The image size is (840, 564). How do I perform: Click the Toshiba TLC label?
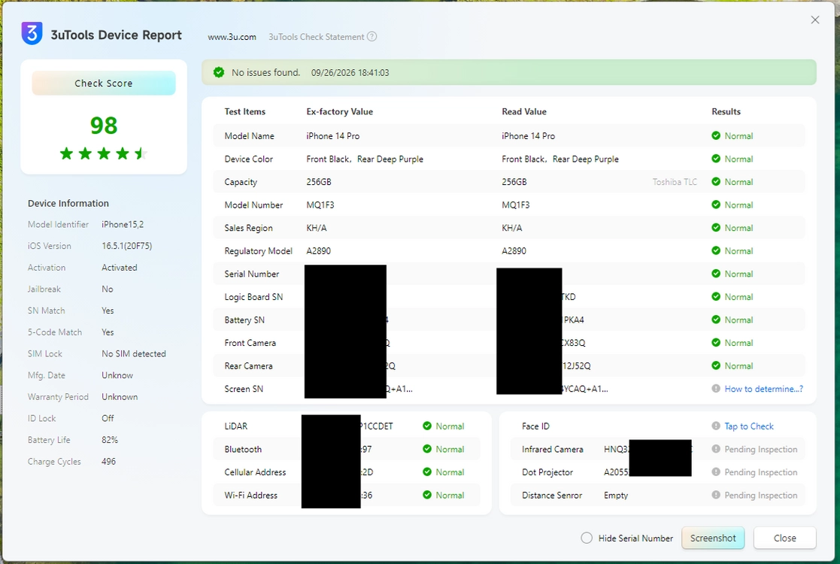[675, 182]
